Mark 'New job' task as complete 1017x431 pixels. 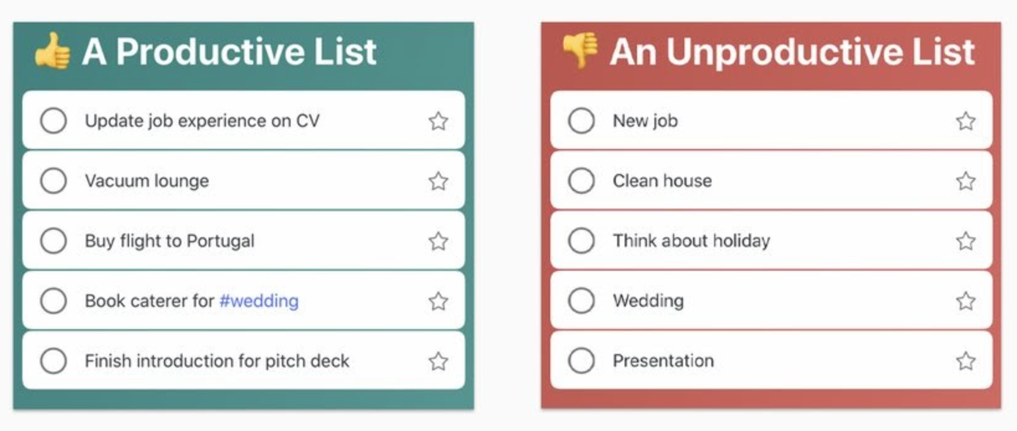point(581,120)
